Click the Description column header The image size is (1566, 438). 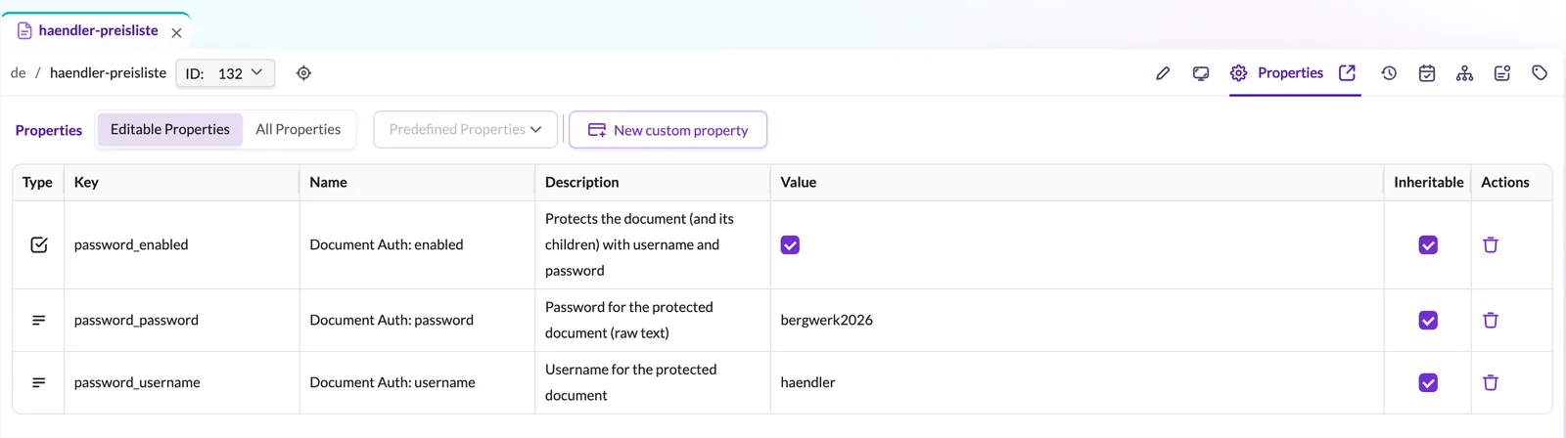coord(653,182)
